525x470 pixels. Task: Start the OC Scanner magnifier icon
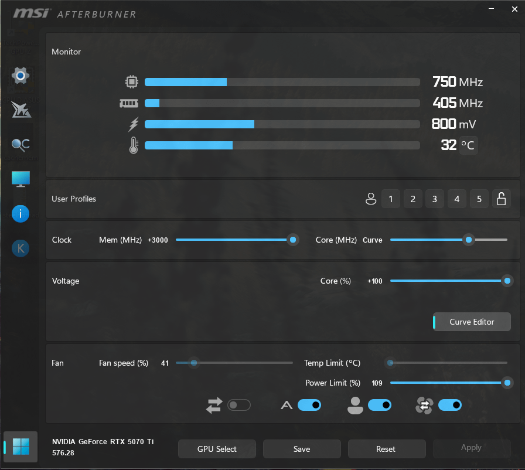coord(21,145)
